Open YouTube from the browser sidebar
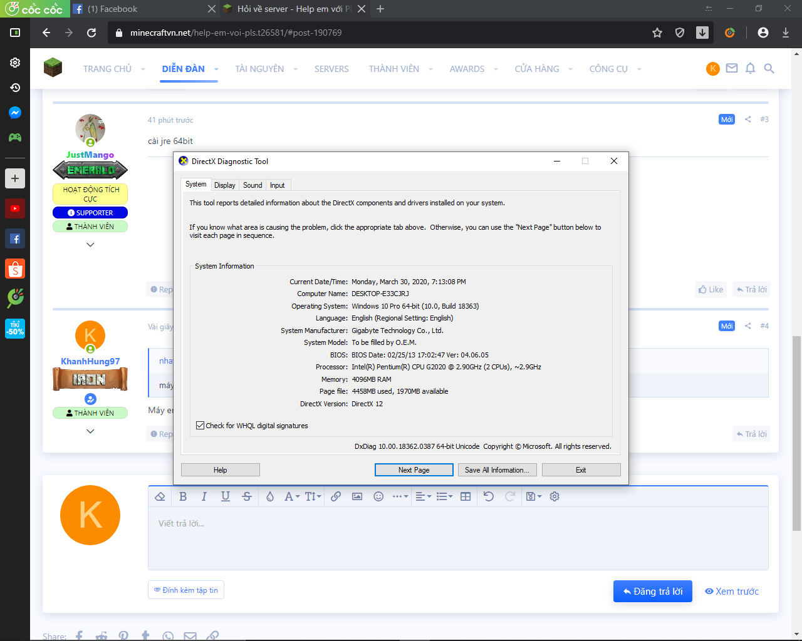The height and width of the screenshot is (641, 802). (x=15, y=208)
